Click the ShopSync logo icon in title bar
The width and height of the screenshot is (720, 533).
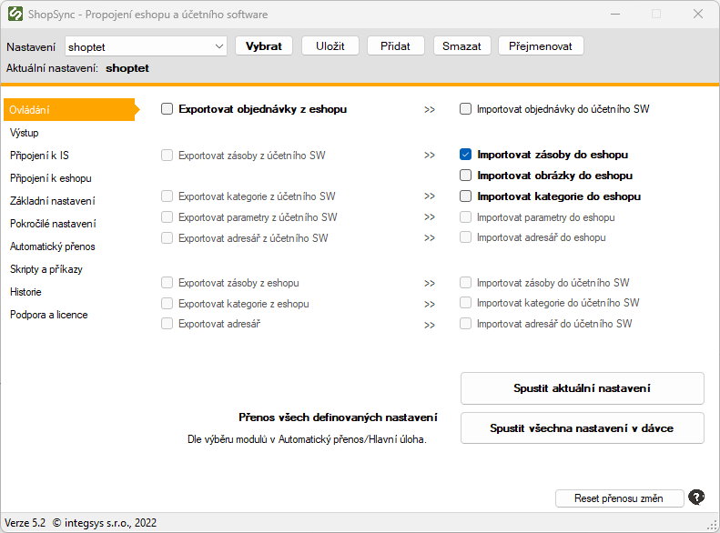click(x=15, y=14)
